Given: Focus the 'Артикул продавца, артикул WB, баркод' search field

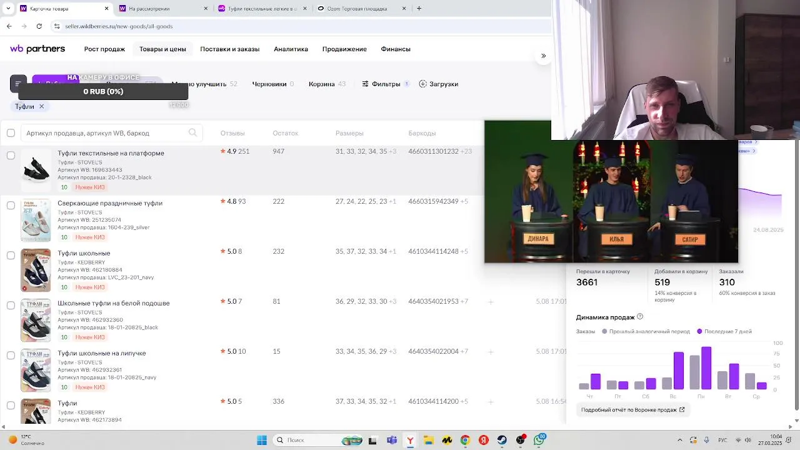Looking at the screenshot, I should pos(111,132).
